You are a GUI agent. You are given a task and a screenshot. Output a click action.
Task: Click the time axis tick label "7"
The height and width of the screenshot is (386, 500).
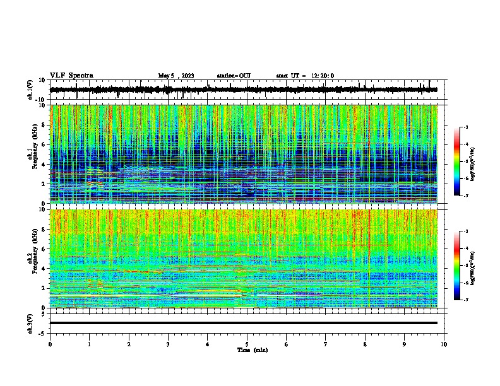[326, 344]
